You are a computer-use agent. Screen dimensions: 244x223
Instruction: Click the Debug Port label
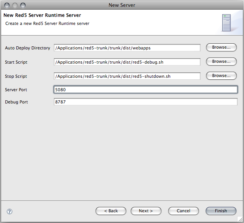[x=16, y=102]
